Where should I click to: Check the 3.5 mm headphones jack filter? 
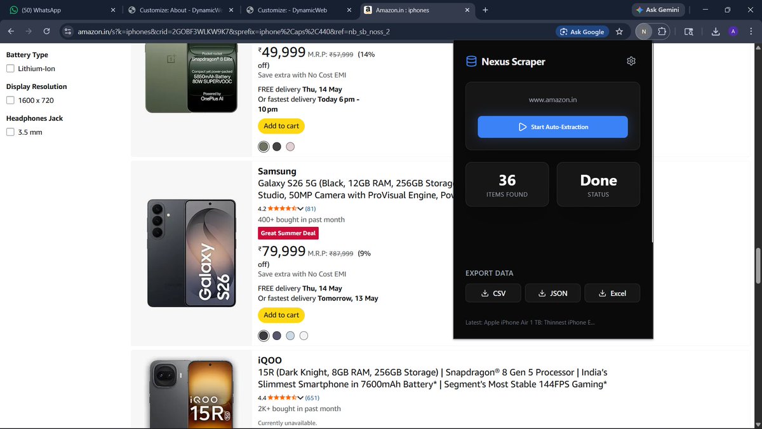tap(10, 132)
